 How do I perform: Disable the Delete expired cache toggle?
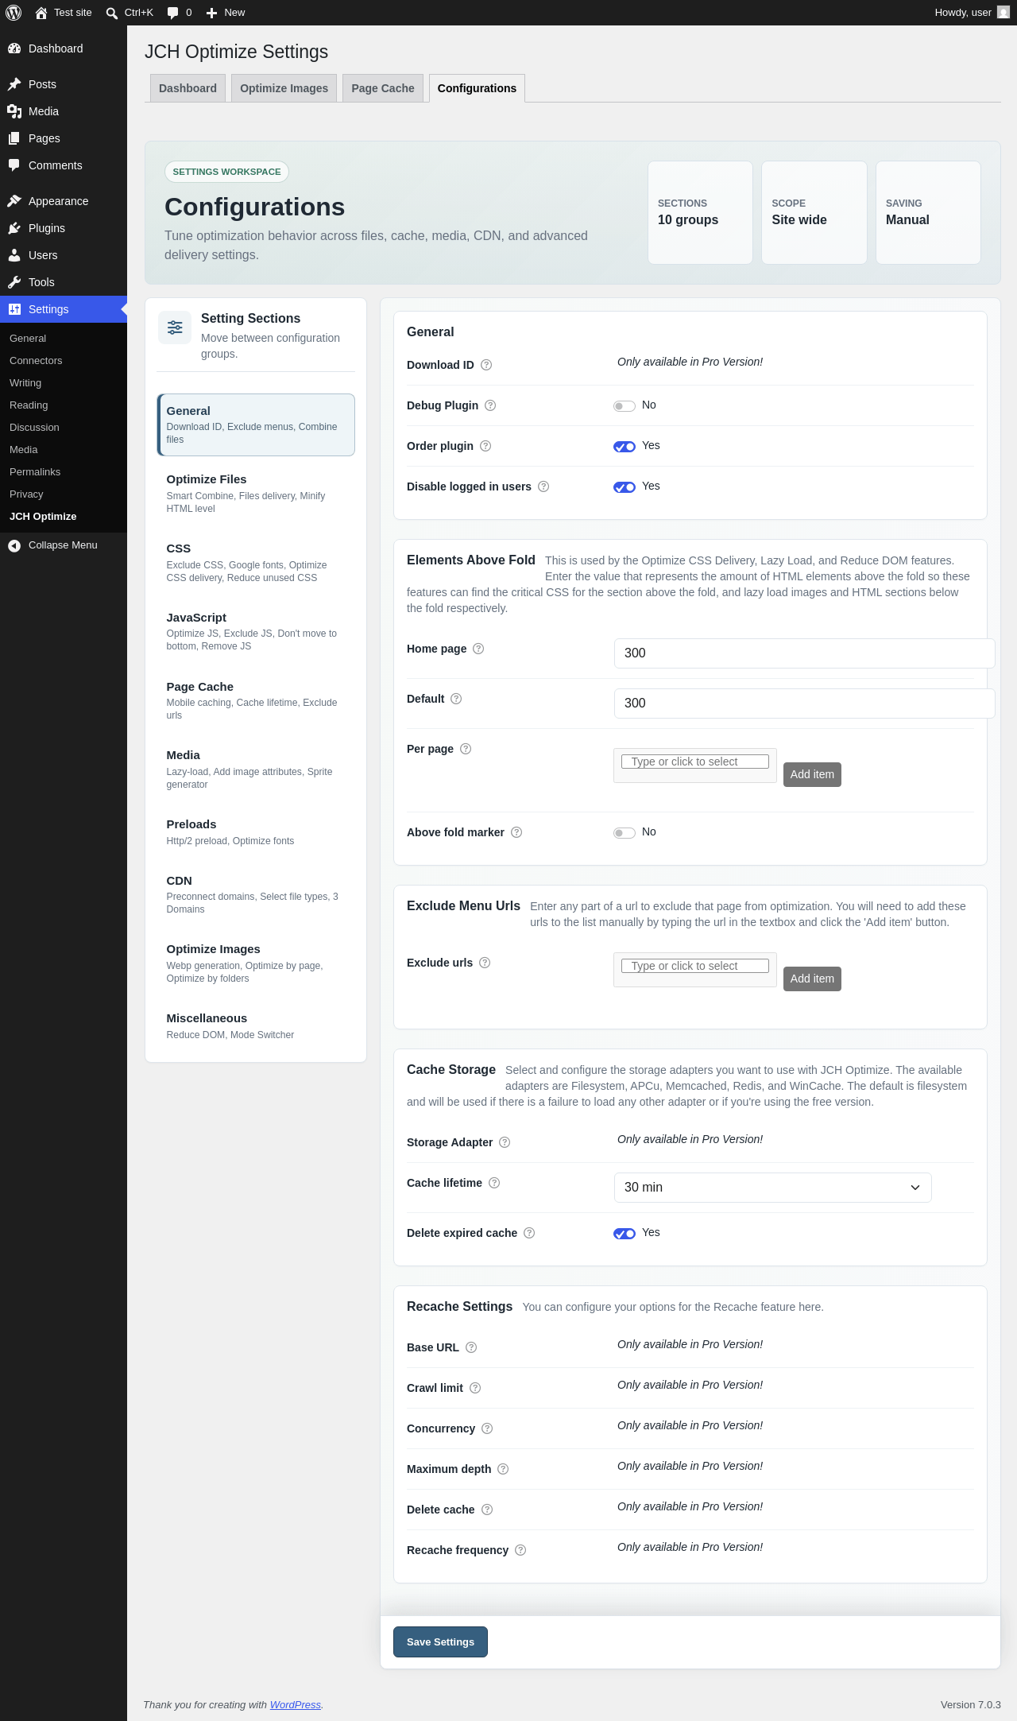[625, 1234]
